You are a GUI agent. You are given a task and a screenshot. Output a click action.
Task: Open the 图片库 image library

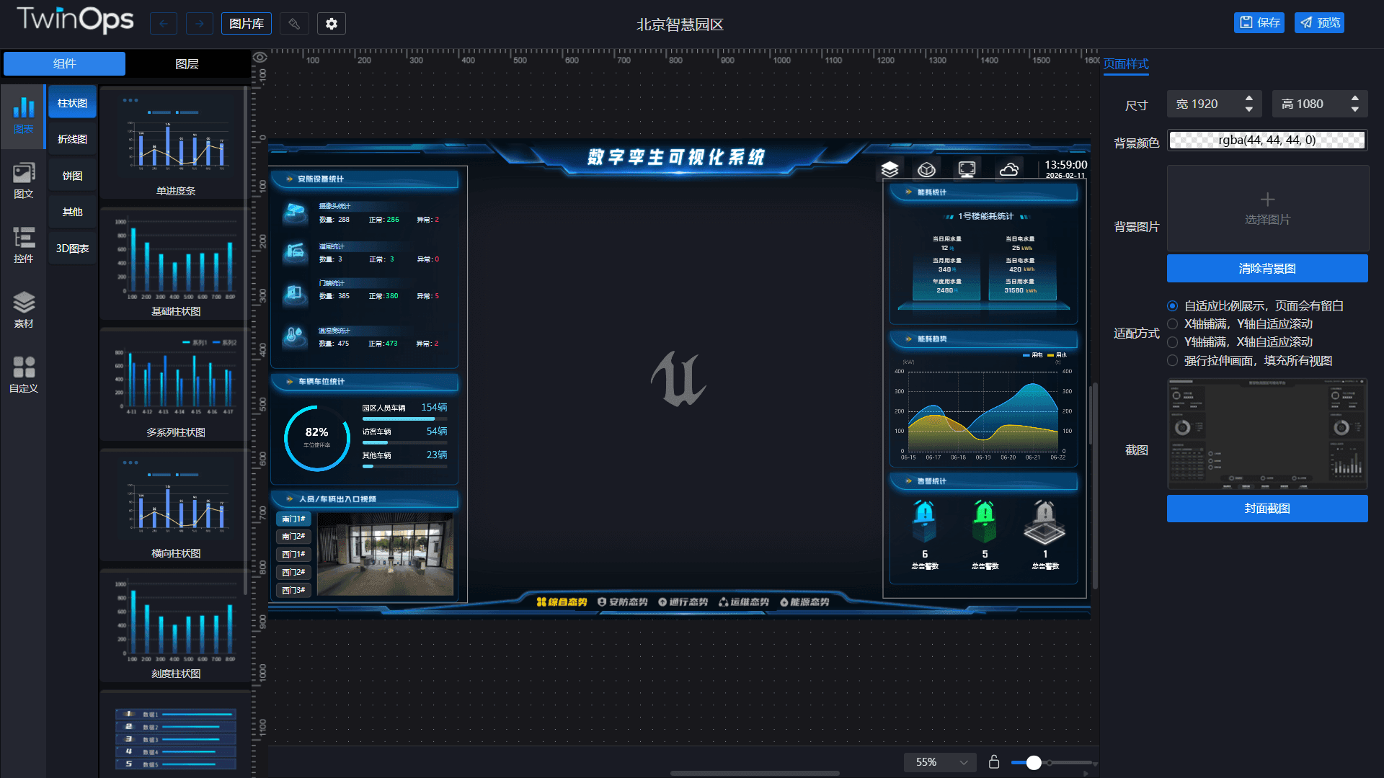click(247, 24)
